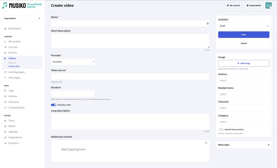Screen dimensions: 277x168
Task: Click the Long description text area
Action: pos(130,122)
